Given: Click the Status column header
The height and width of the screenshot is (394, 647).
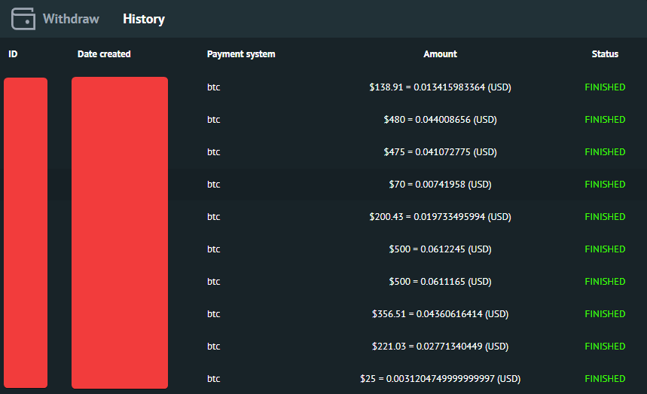Looking at the screenshot, I should [x=605, y=54].
